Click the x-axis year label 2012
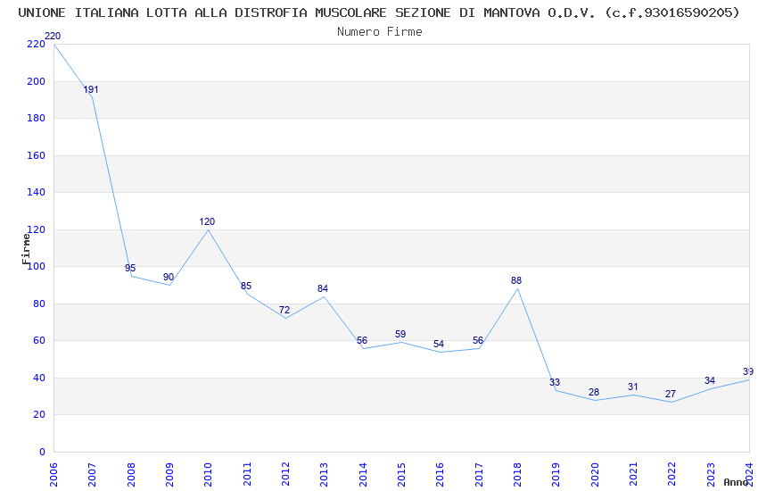The width and height of the screenshot is (758, 491). click(x=285, y=474)
